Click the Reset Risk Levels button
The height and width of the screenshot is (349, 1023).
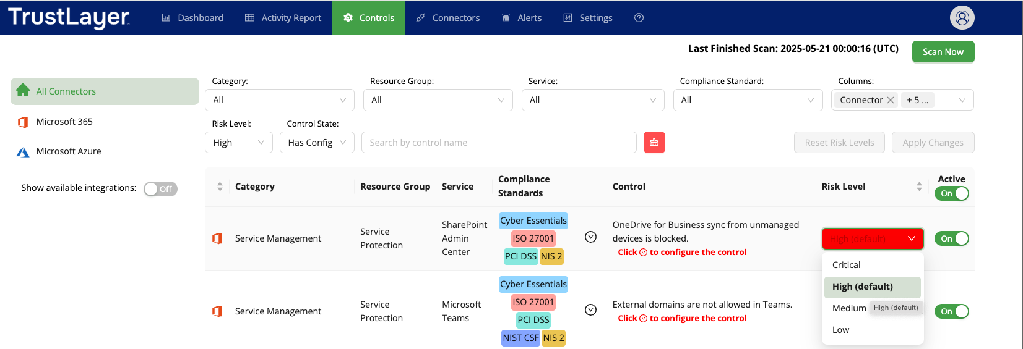click(x=839, y=143)
